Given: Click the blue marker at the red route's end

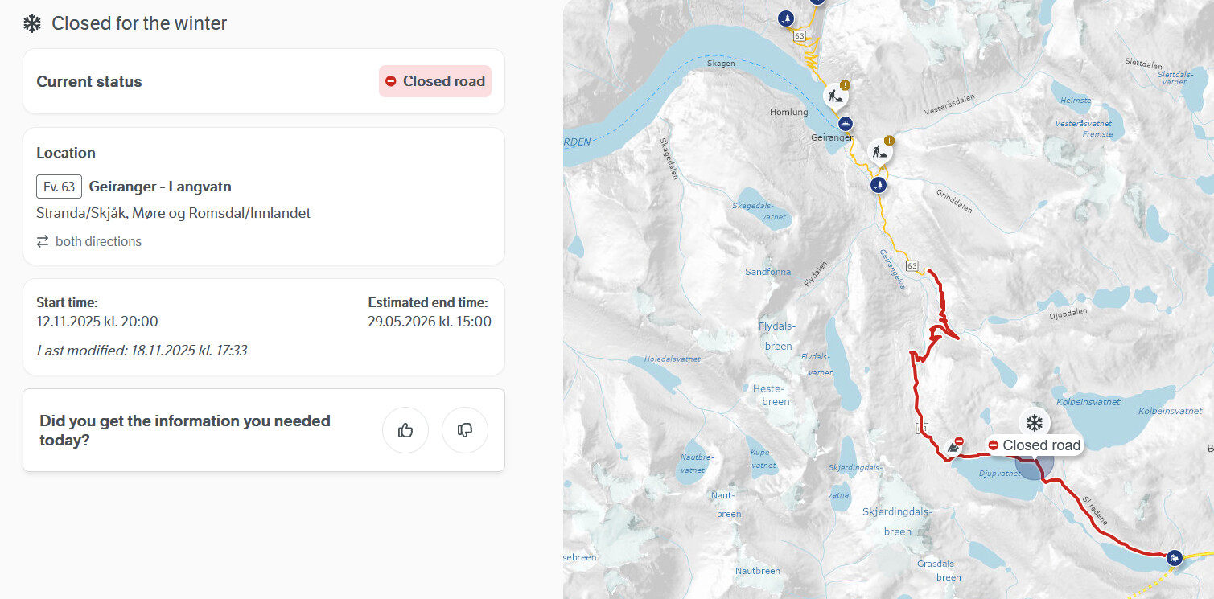Looking at the screenshot, I should point(1175,556).
